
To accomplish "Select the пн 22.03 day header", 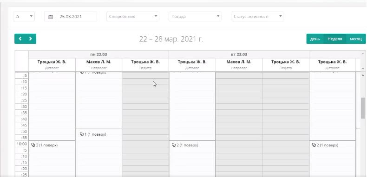I will click(x=98, y=54).
